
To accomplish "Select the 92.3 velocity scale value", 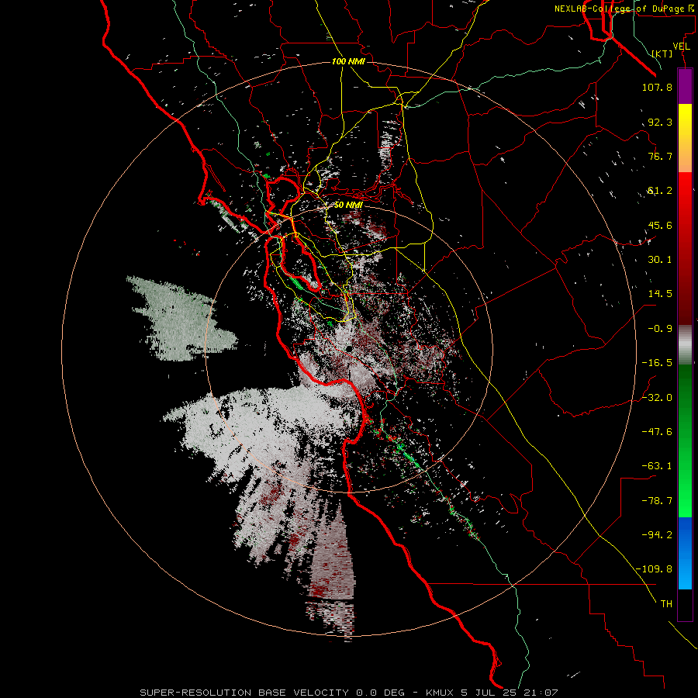I will point(660,122).
